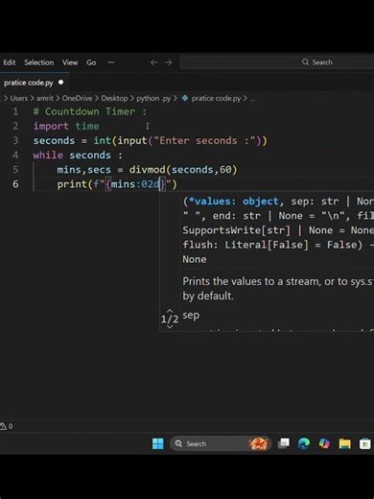Click 'Prints the values to a stream' description

click(252, 281)
